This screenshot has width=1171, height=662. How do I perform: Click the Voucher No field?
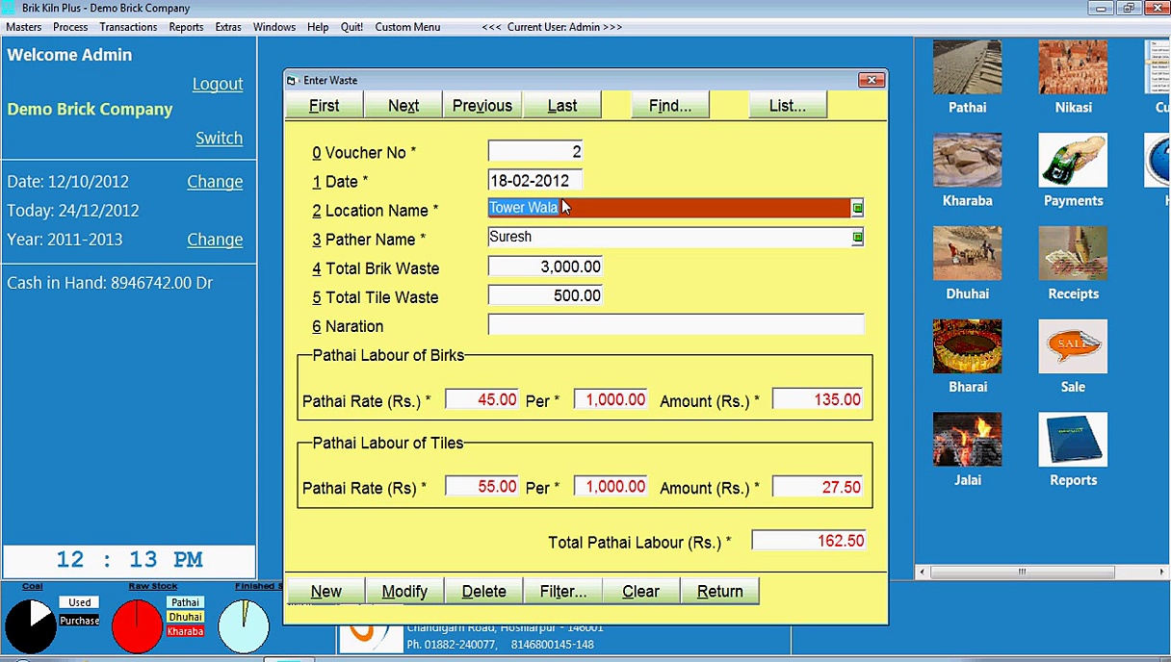click(x=535, y=151)
